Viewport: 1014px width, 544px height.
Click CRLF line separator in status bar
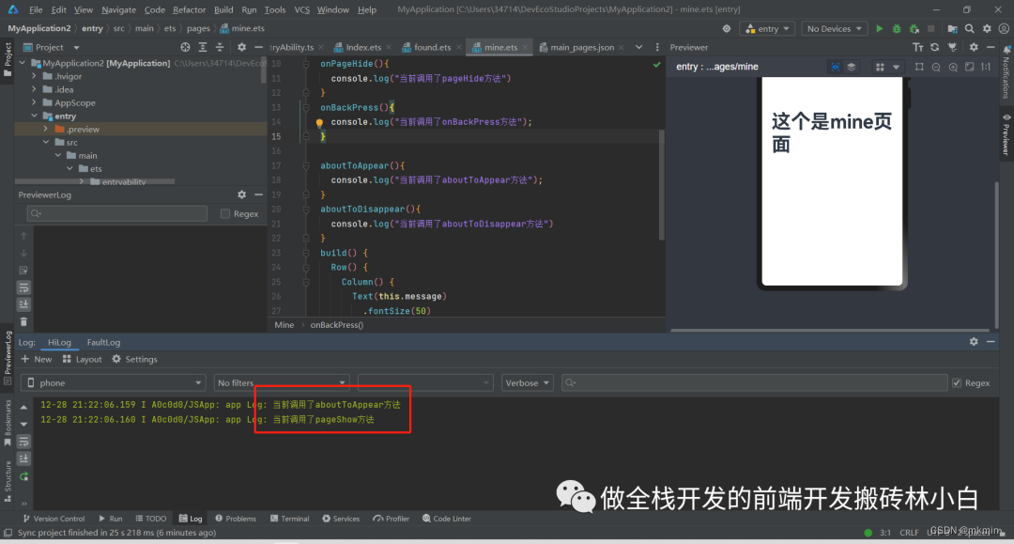click(909, 533)
